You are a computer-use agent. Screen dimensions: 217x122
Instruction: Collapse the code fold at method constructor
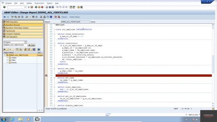coord(55,43)
